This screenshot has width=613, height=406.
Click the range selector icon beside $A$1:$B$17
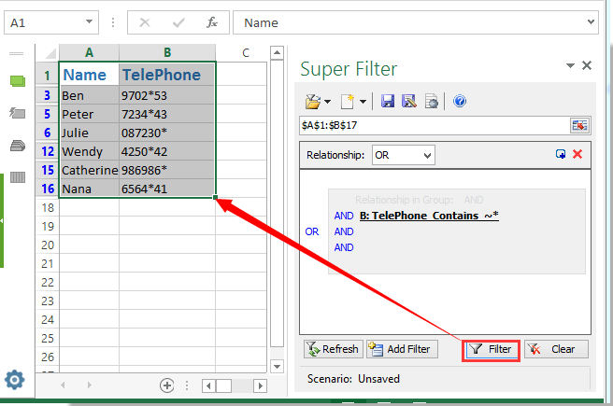pos(579,125)
